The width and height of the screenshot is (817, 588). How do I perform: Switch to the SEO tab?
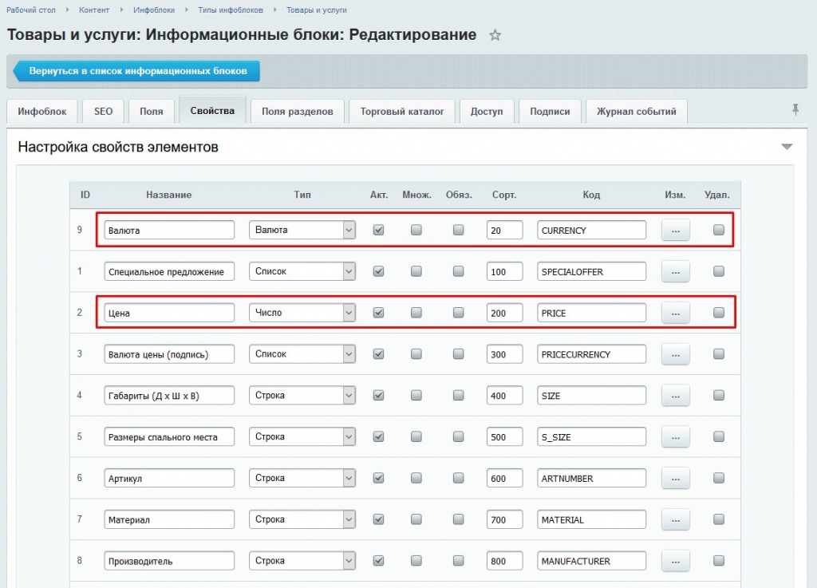(x=103, y=112)
